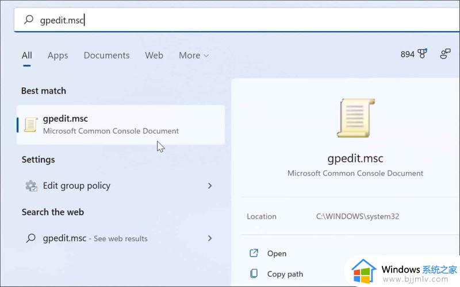Click the Open arrow icon
Image resolution: width=460 pixels, height=287 pixels.
254,253
